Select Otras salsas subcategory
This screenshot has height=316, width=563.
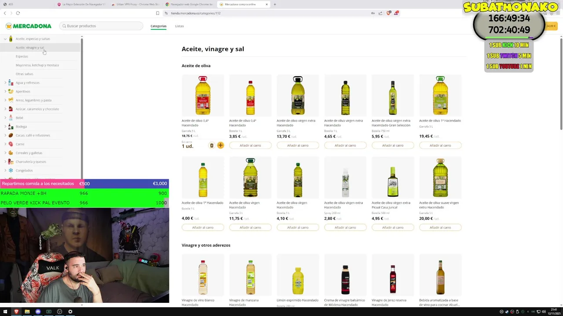point(25,74)
